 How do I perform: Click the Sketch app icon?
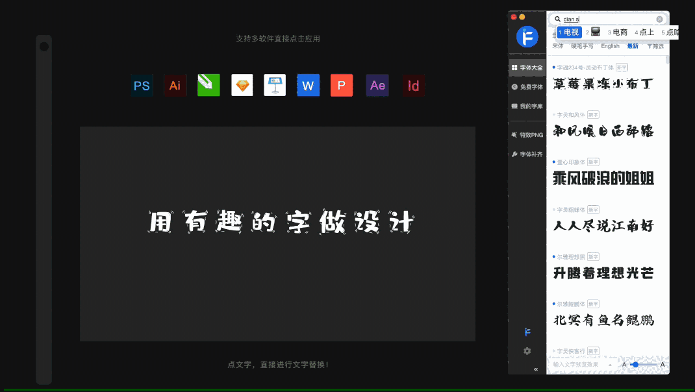pos(242,85)
